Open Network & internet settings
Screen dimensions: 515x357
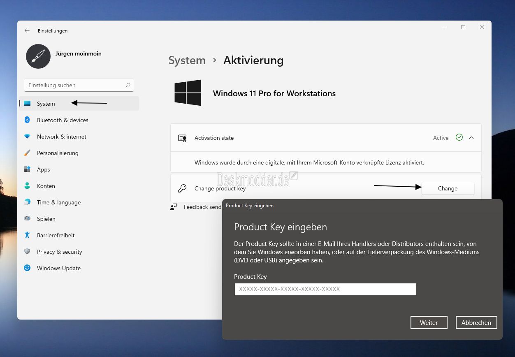point(79,137)
